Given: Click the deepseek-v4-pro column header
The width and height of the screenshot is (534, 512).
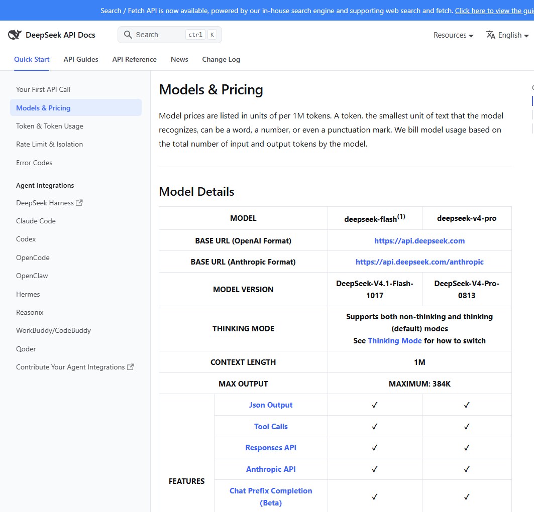Looking at the screenshot, I should click(x=467, y=218).
